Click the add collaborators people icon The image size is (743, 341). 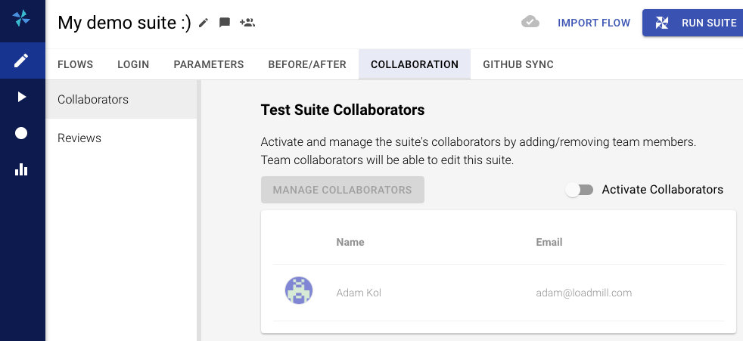[247, 23]
